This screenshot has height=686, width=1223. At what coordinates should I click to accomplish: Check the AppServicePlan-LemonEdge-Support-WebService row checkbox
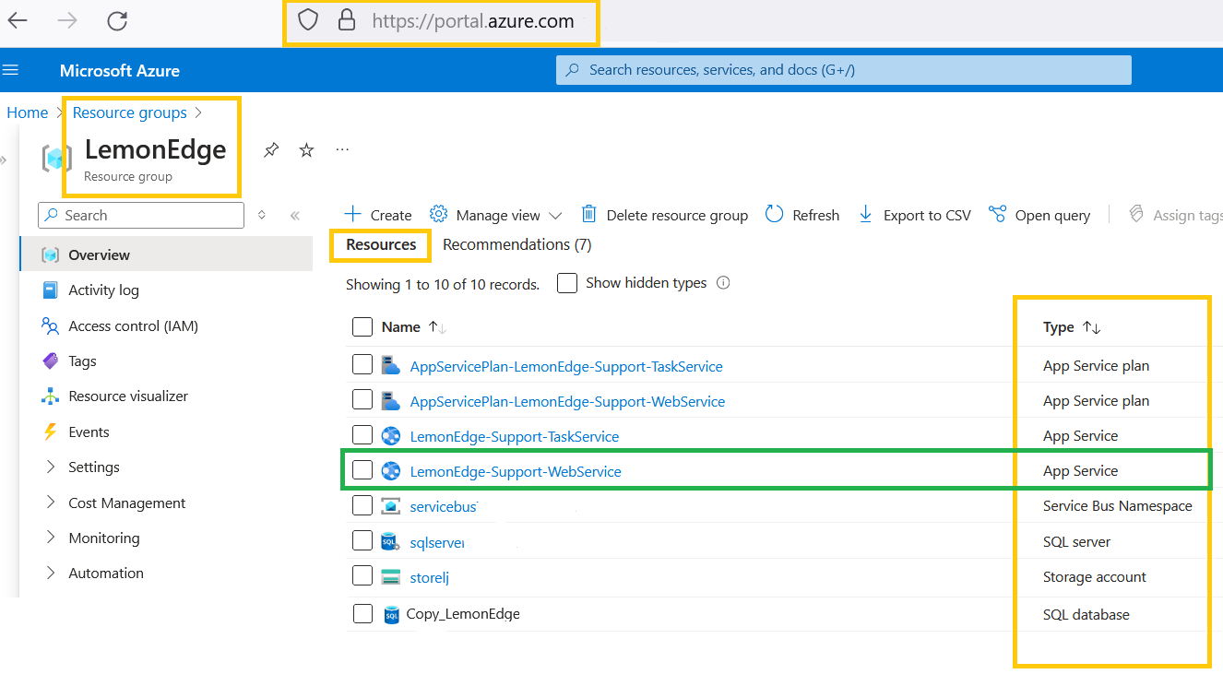pyautogui.click(x=362, y=400)
